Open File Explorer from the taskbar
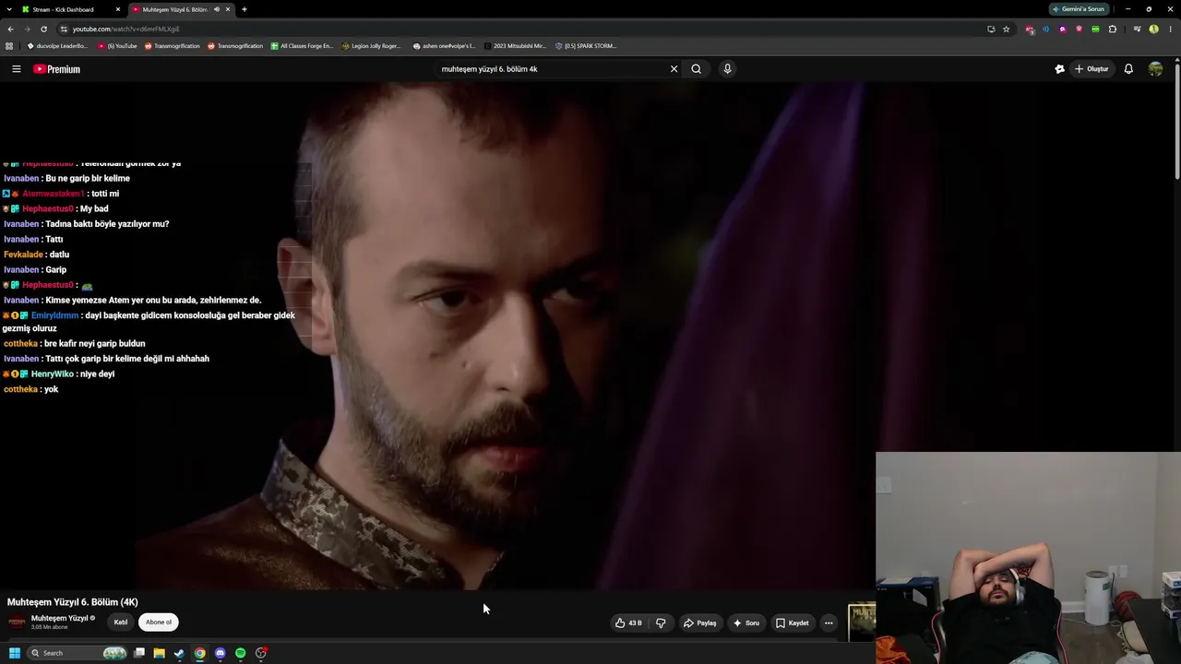 (x=160, y=653)
